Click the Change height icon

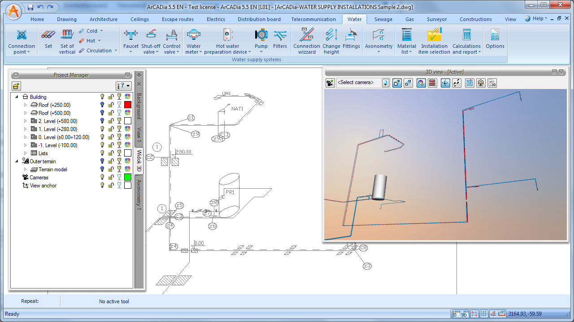331,36
